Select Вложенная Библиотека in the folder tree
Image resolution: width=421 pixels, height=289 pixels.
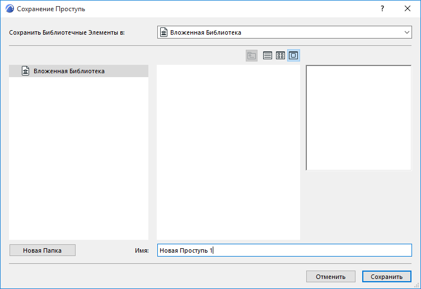79,71
